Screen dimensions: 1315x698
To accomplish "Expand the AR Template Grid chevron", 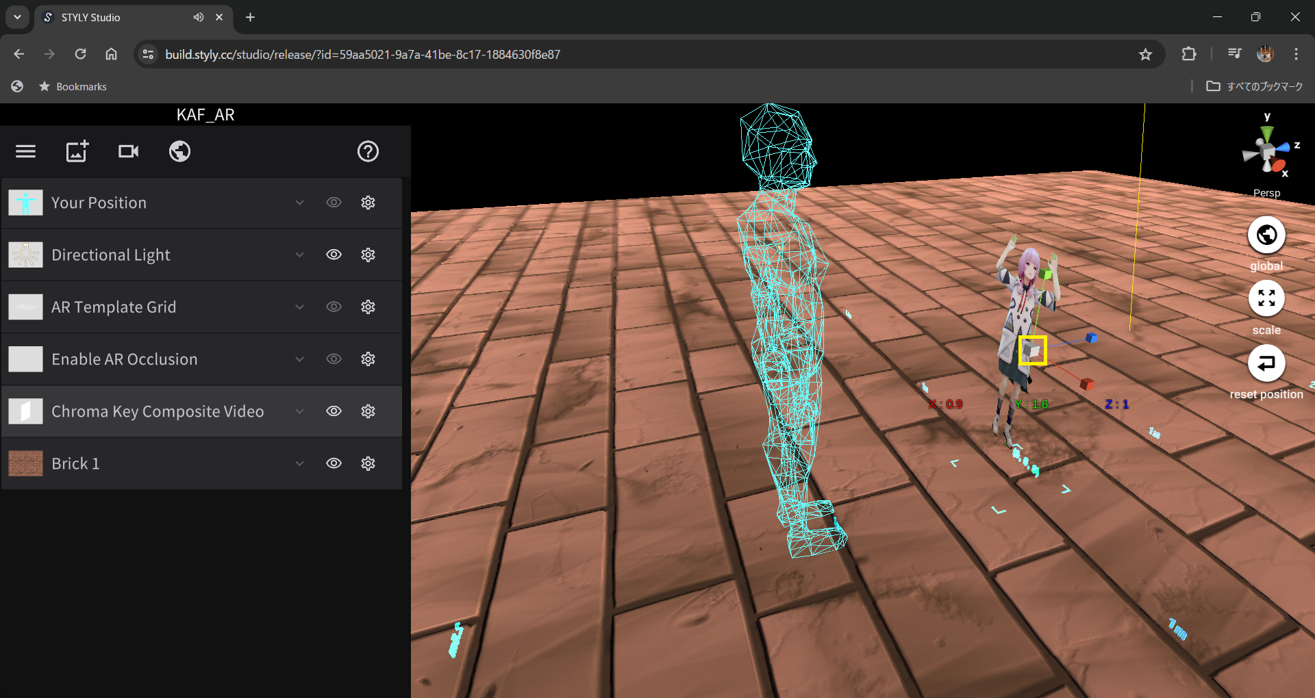I will click(x=299, y=307).
